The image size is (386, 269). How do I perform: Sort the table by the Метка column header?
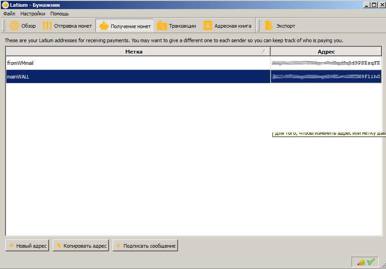[x=134, y=52]
